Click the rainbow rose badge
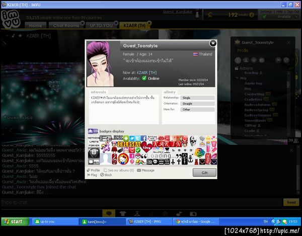The width and height of the screenshot is (302, 236). pos(199,152)
